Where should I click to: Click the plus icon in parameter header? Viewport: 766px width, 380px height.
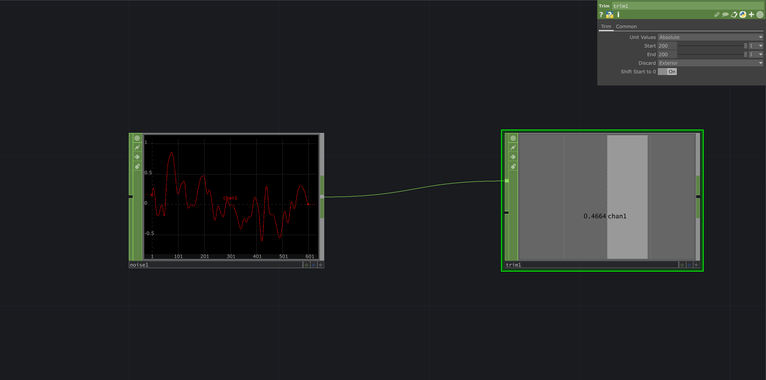coord(751,15)
